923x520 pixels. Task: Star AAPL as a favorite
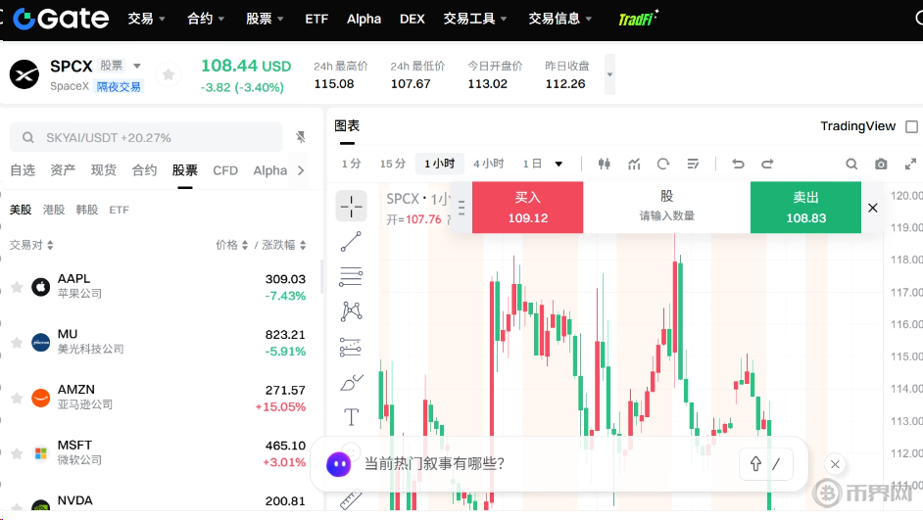click(17, 287)
